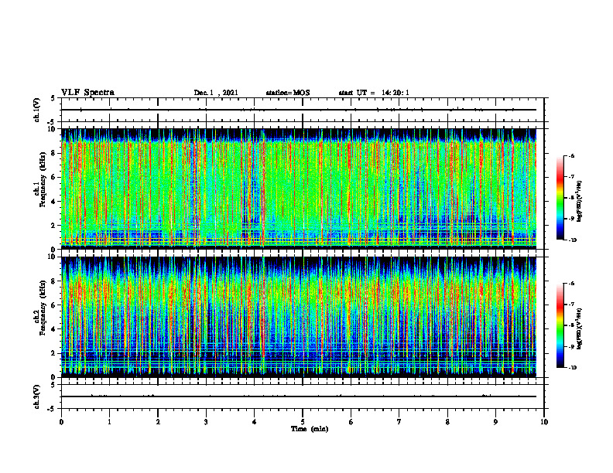Click the ch.1 color bar's log(PSD) unit label

[580, 202]
